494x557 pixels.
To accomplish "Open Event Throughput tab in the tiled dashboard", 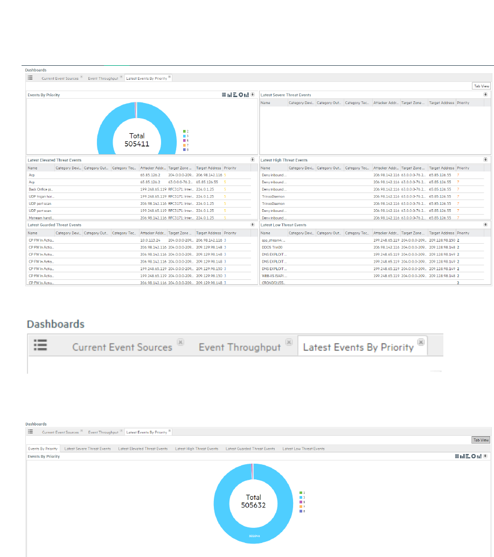I will tap(103, 79).
